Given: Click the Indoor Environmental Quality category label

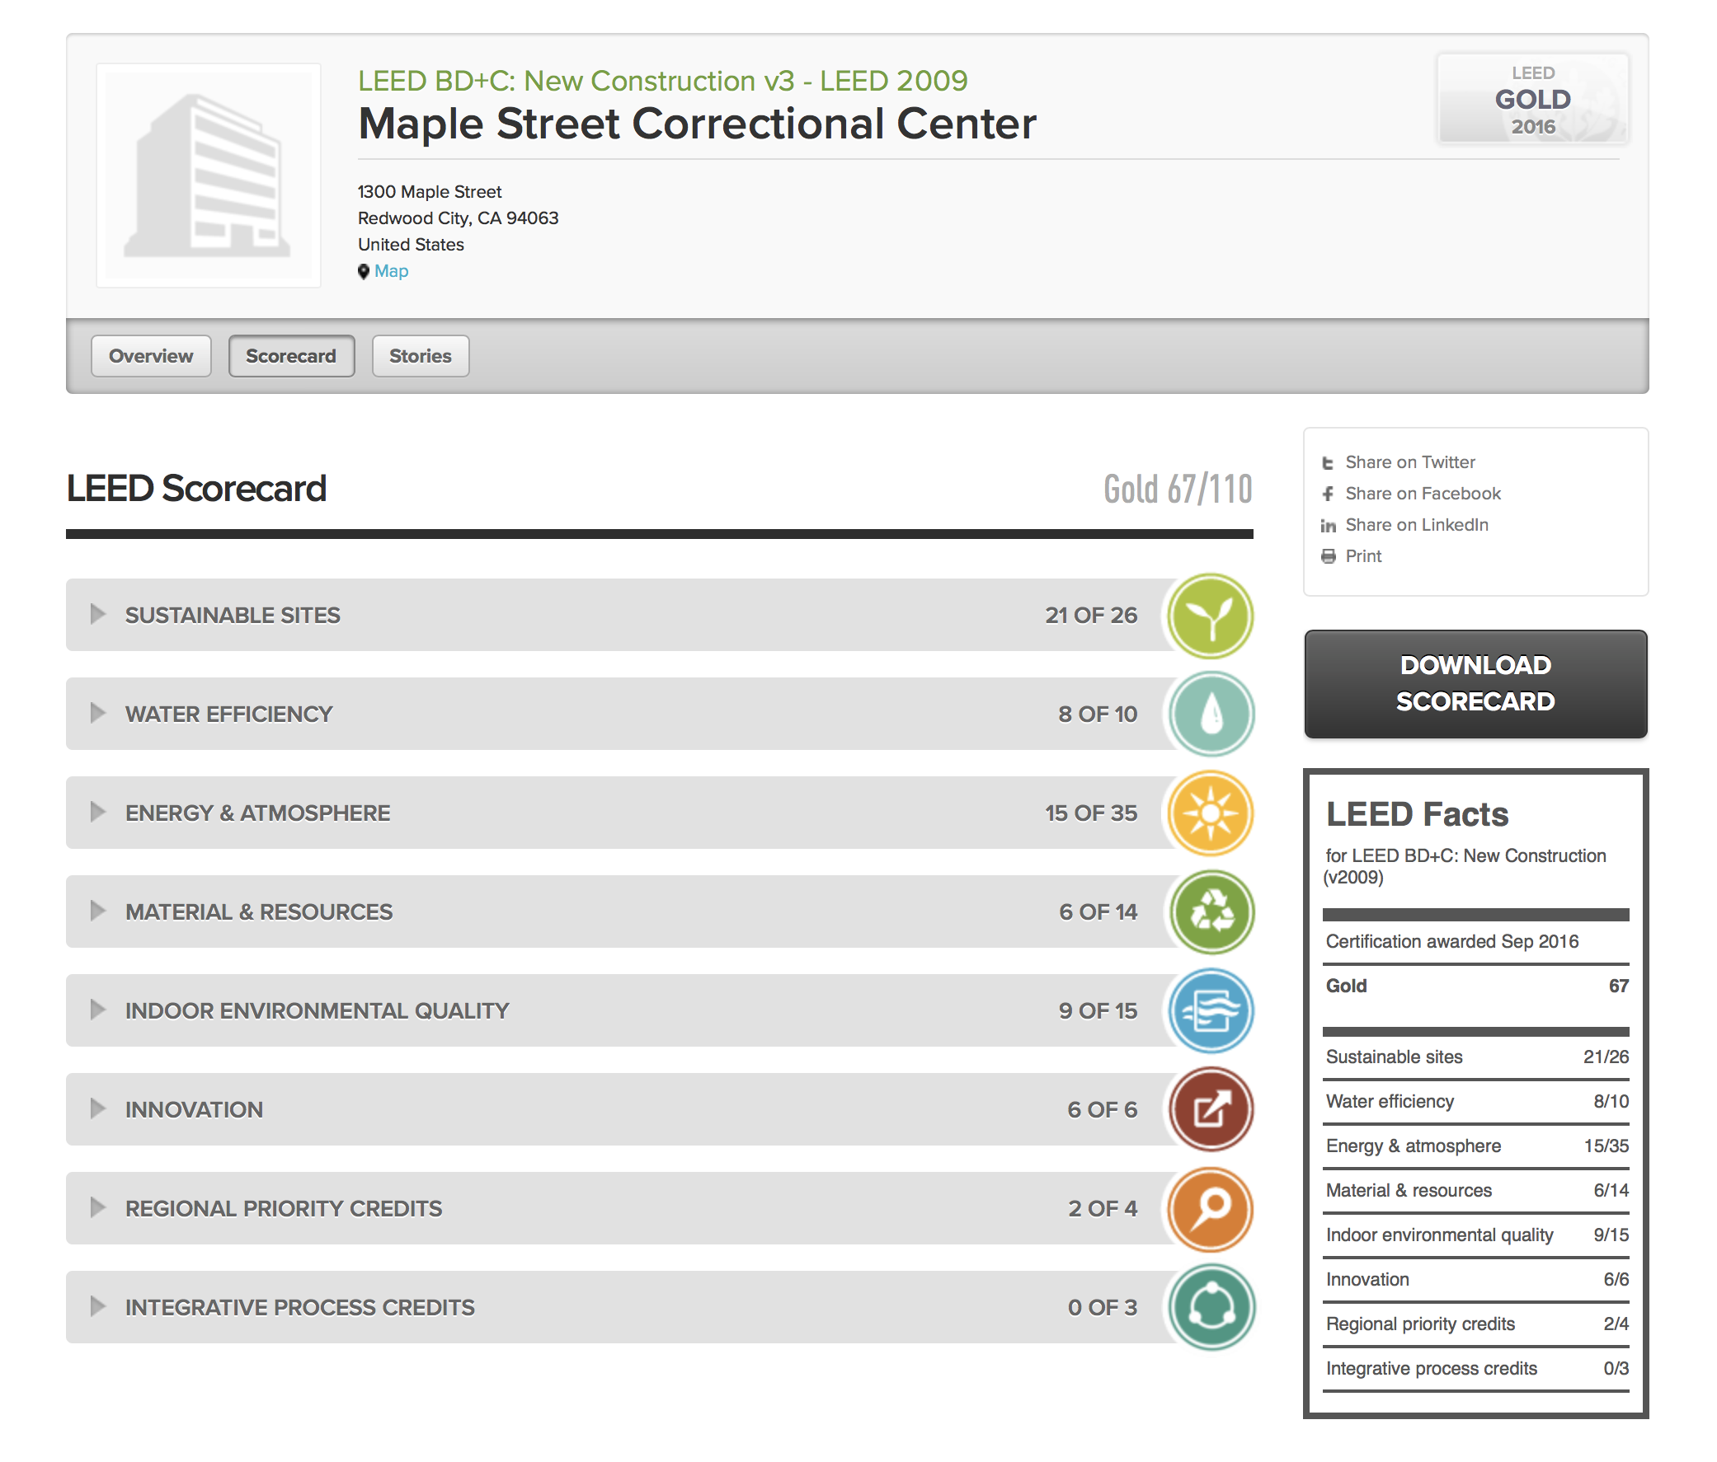Looking at the screenshot, I should click(x=317, y=1010).
